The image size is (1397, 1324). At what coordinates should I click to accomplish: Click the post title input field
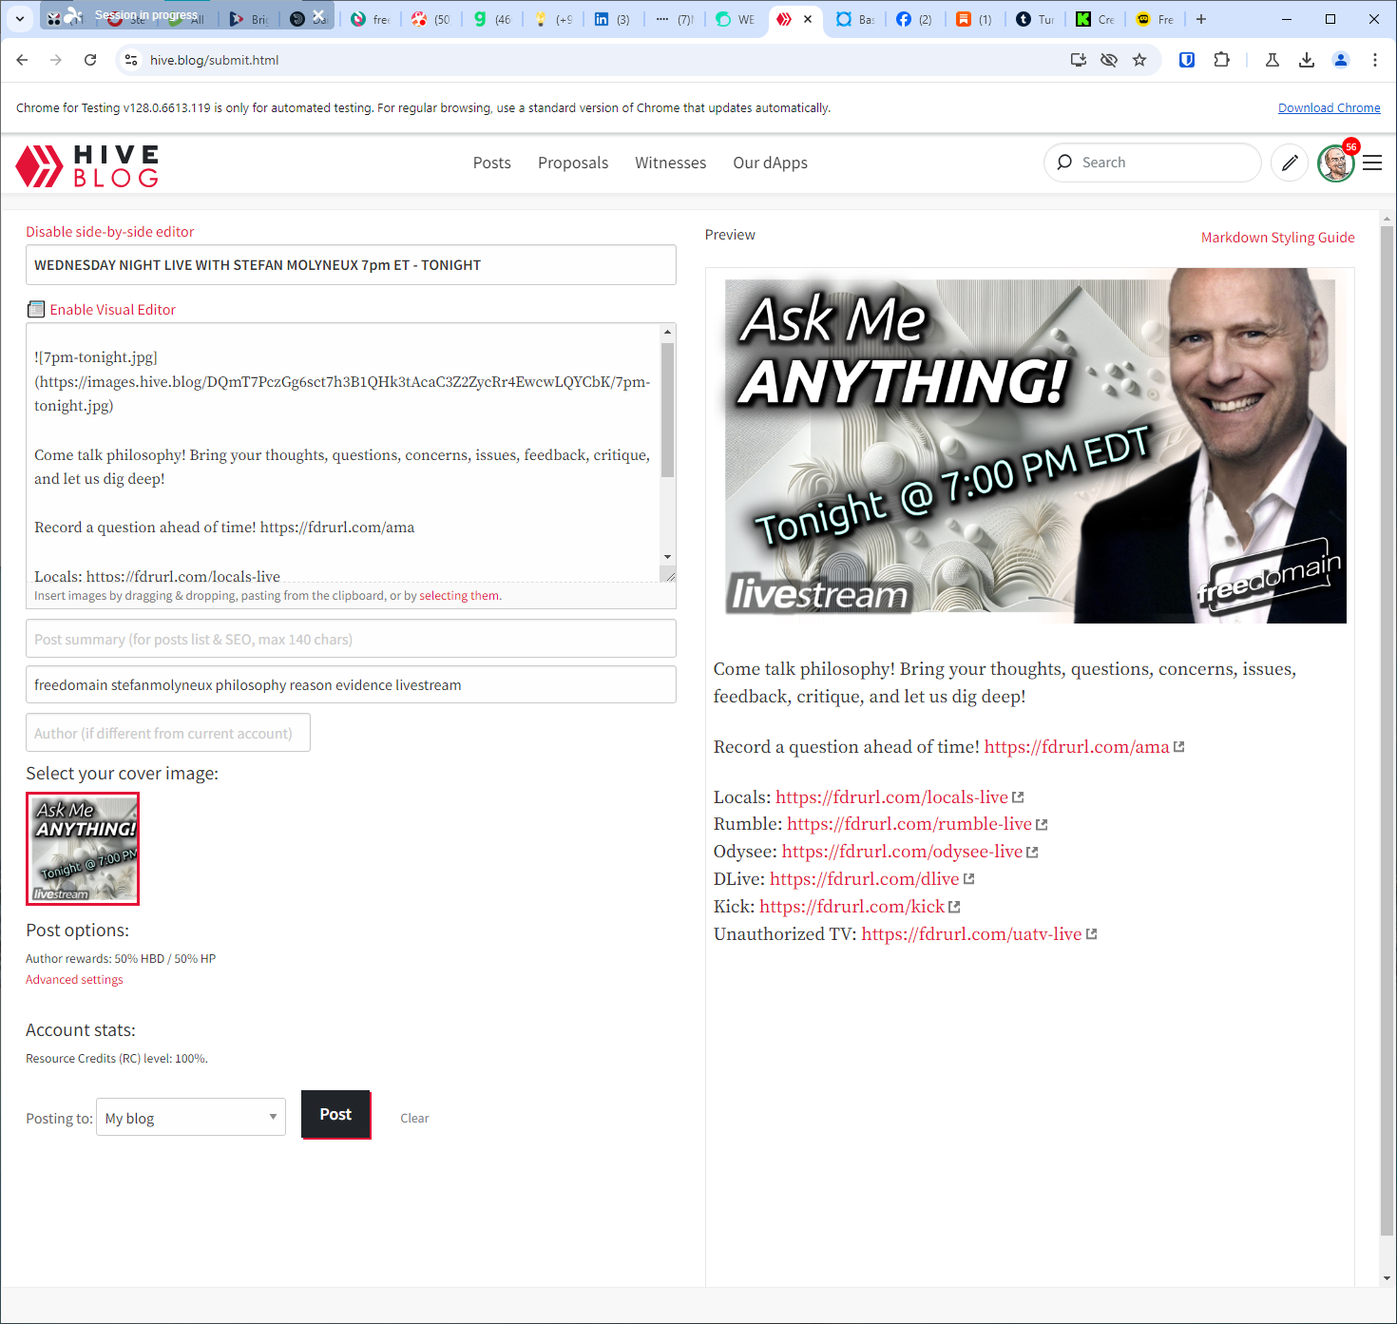pos(351,265)
